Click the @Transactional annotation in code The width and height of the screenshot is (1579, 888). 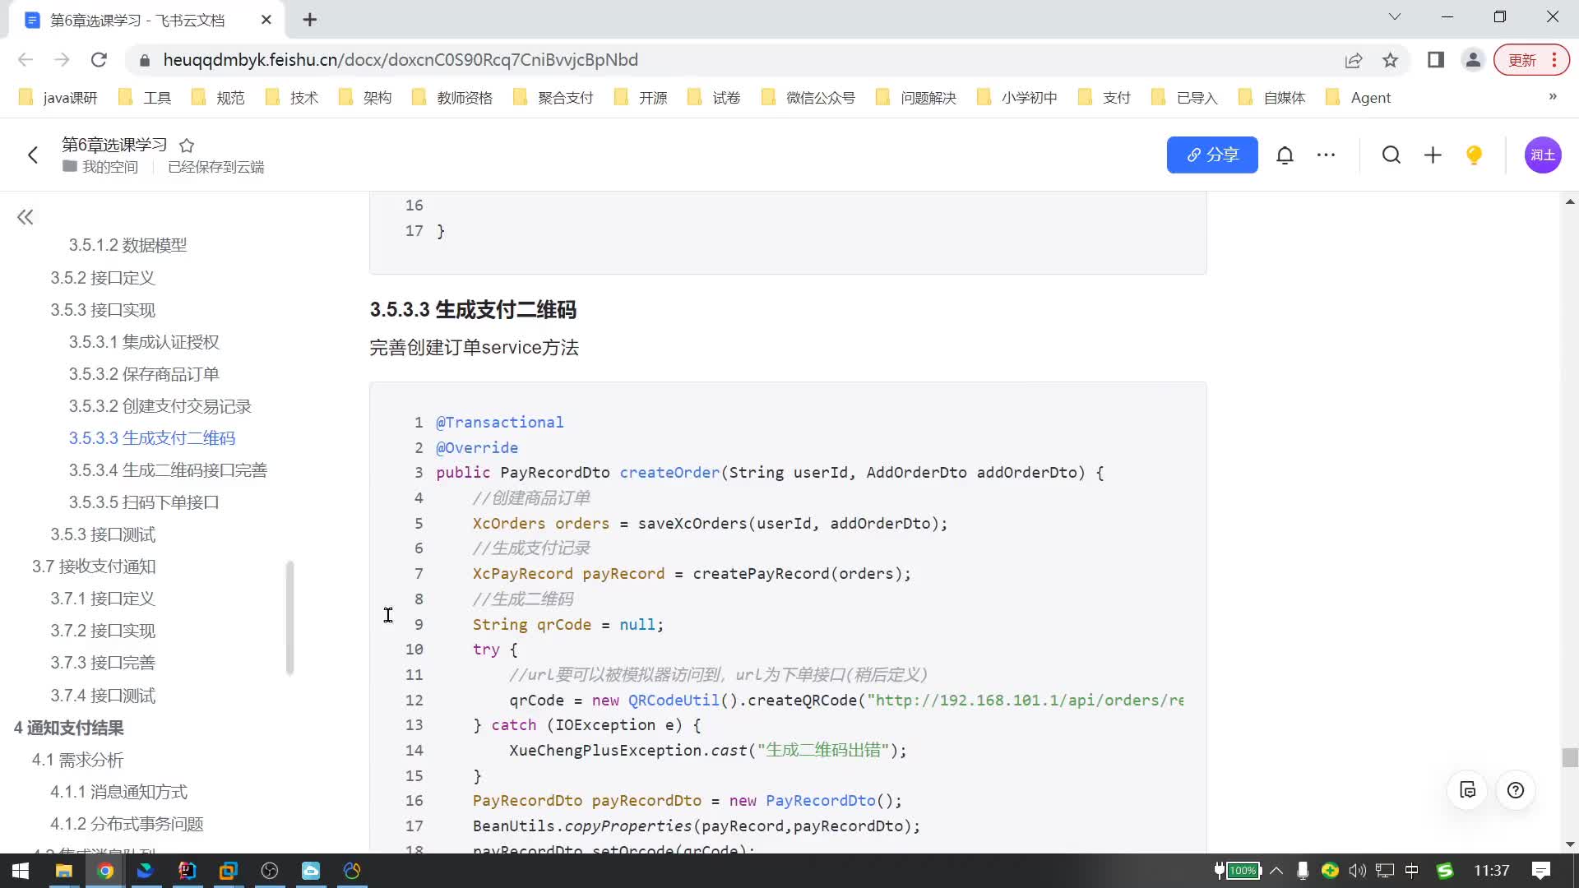click(499, 423)
